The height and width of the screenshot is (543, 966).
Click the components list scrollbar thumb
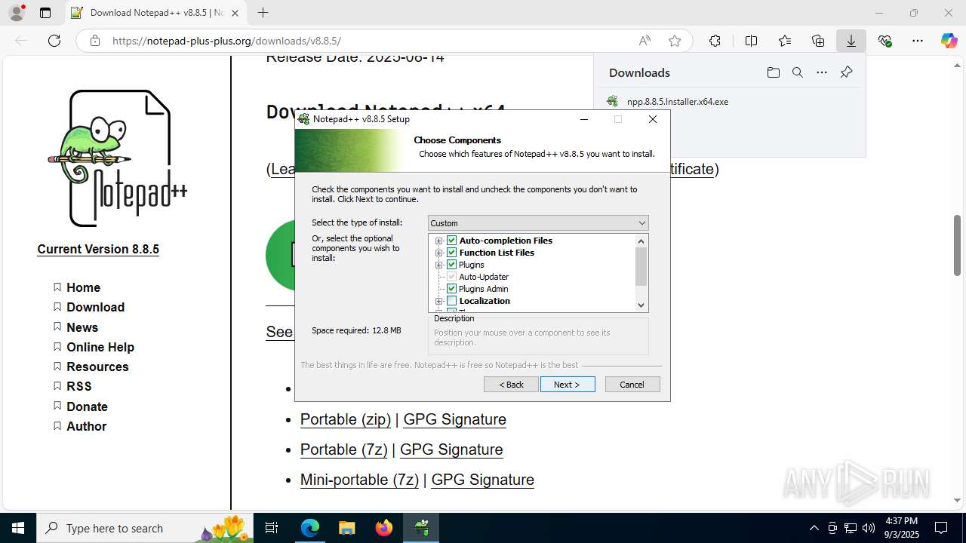(x=641, y=266)
